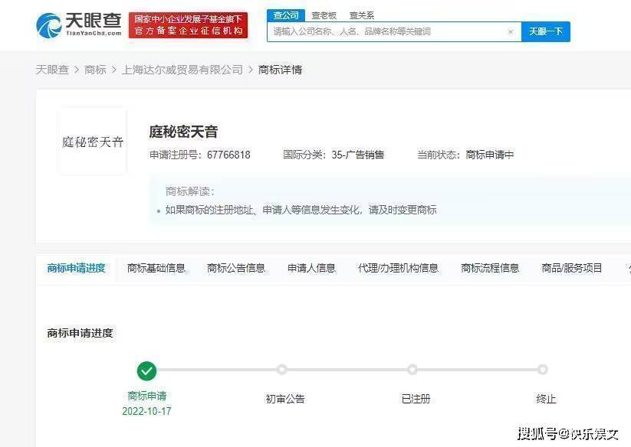
Task: Switch to 申请人信息 tab
Action: [311, 269]
